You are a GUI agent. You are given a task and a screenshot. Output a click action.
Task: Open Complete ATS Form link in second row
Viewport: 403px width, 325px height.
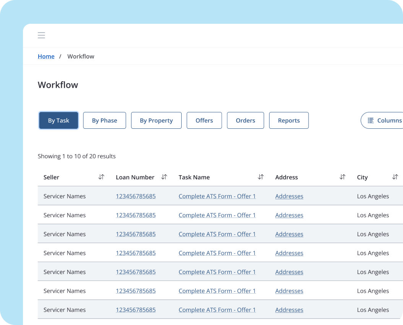click(217, 215)
